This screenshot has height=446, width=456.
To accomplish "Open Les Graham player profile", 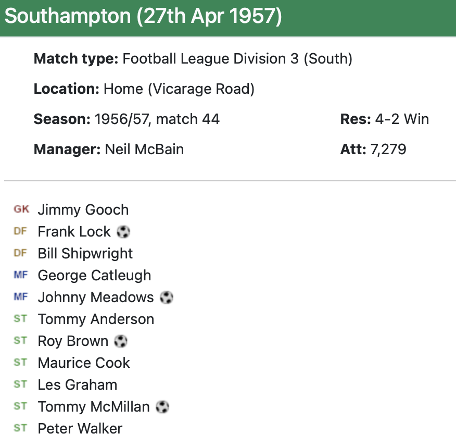I will [78, 385].
